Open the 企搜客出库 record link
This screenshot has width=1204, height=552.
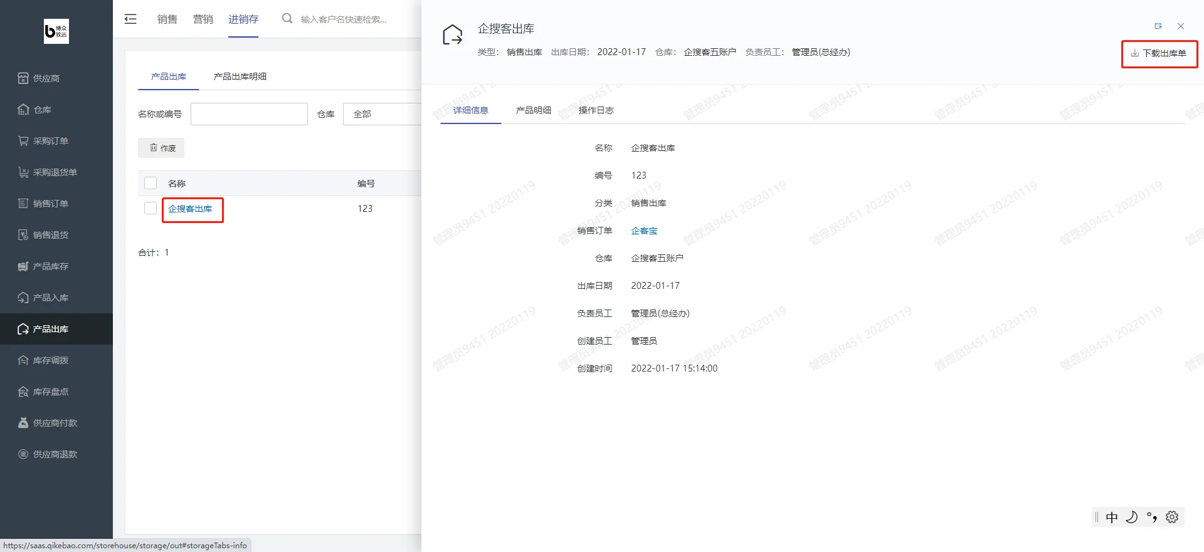[x=190, y=209]
